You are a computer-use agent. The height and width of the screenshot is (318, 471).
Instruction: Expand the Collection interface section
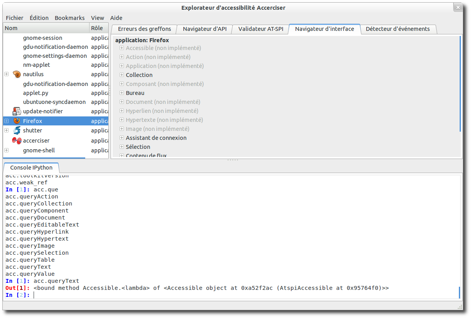[x=122, y=75]
